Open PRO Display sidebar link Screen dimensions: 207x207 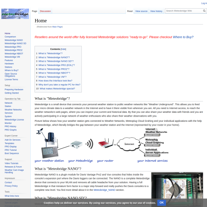click(x=11, y=147)
